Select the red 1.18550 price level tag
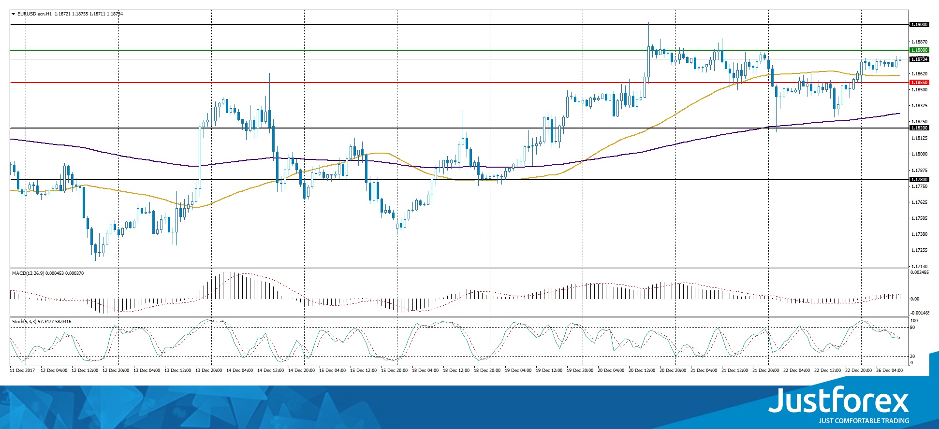Viewport: 939px width, 429px height. [919, 83]
